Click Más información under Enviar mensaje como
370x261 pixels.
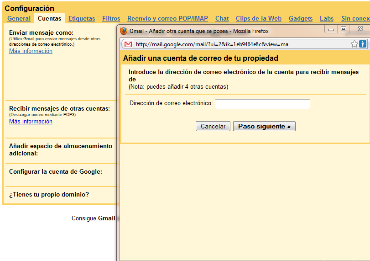pos(31,51)
